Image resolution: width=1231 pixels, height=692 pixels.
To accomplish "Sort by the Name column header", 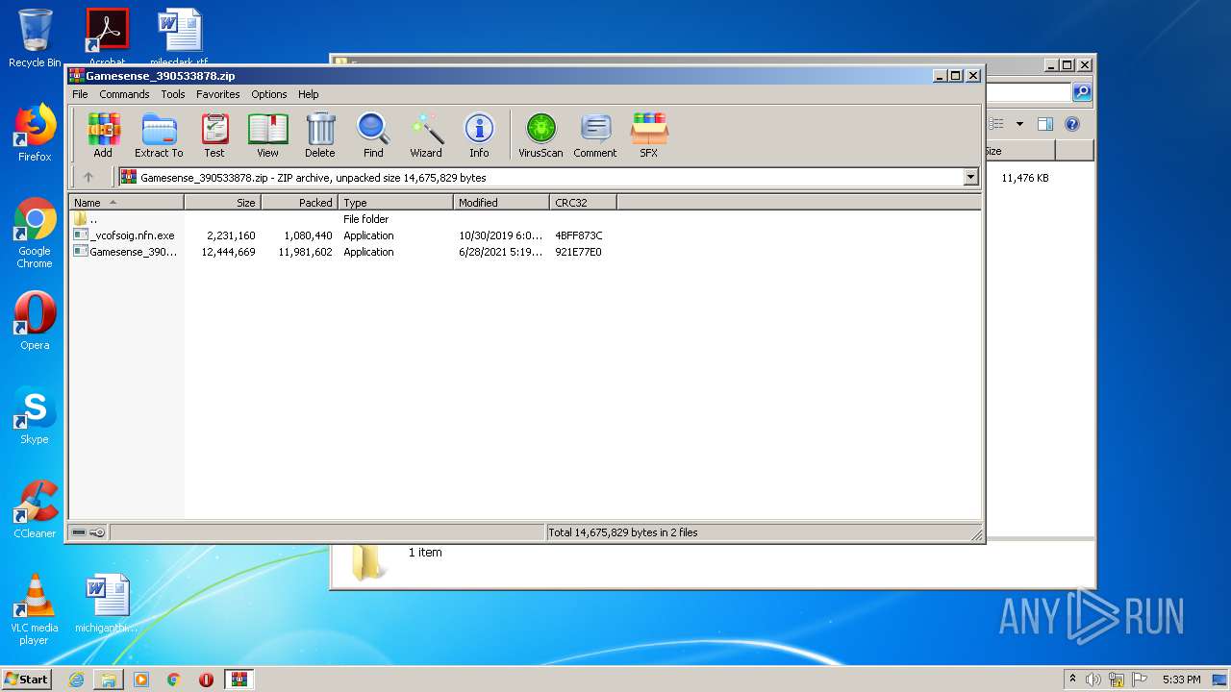I will click(126, 203).
